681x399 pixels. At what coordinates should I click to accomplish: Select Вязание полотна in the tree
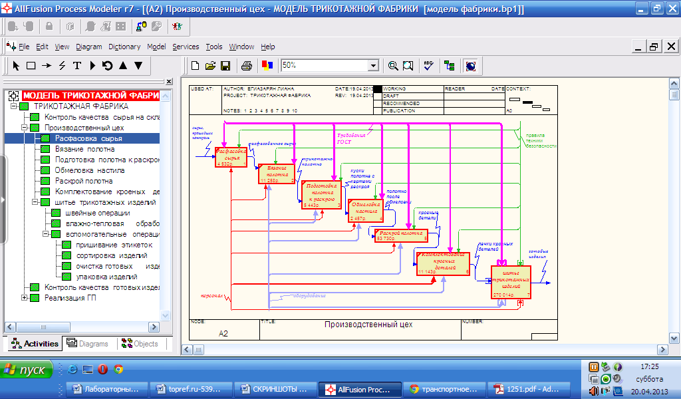click(x=84, y=149)
